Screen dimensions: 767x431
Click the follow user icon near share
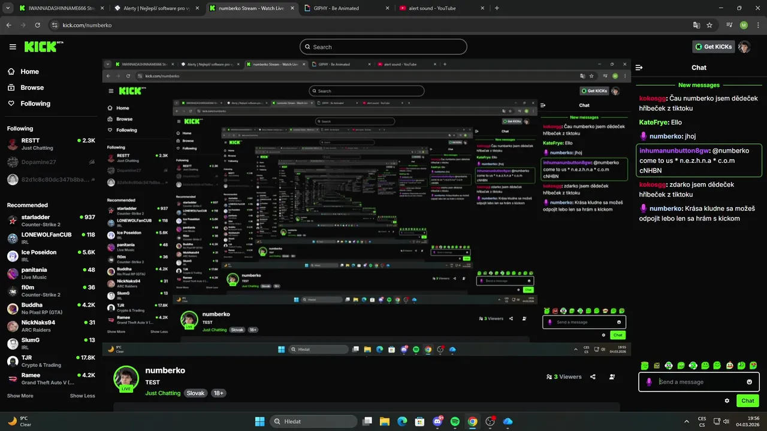tap(612, 377)
